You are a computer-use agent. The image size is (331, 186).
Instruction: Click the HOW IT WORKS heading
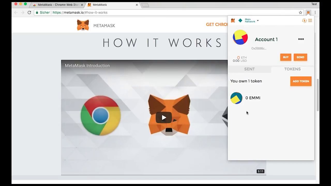point(163,43)
